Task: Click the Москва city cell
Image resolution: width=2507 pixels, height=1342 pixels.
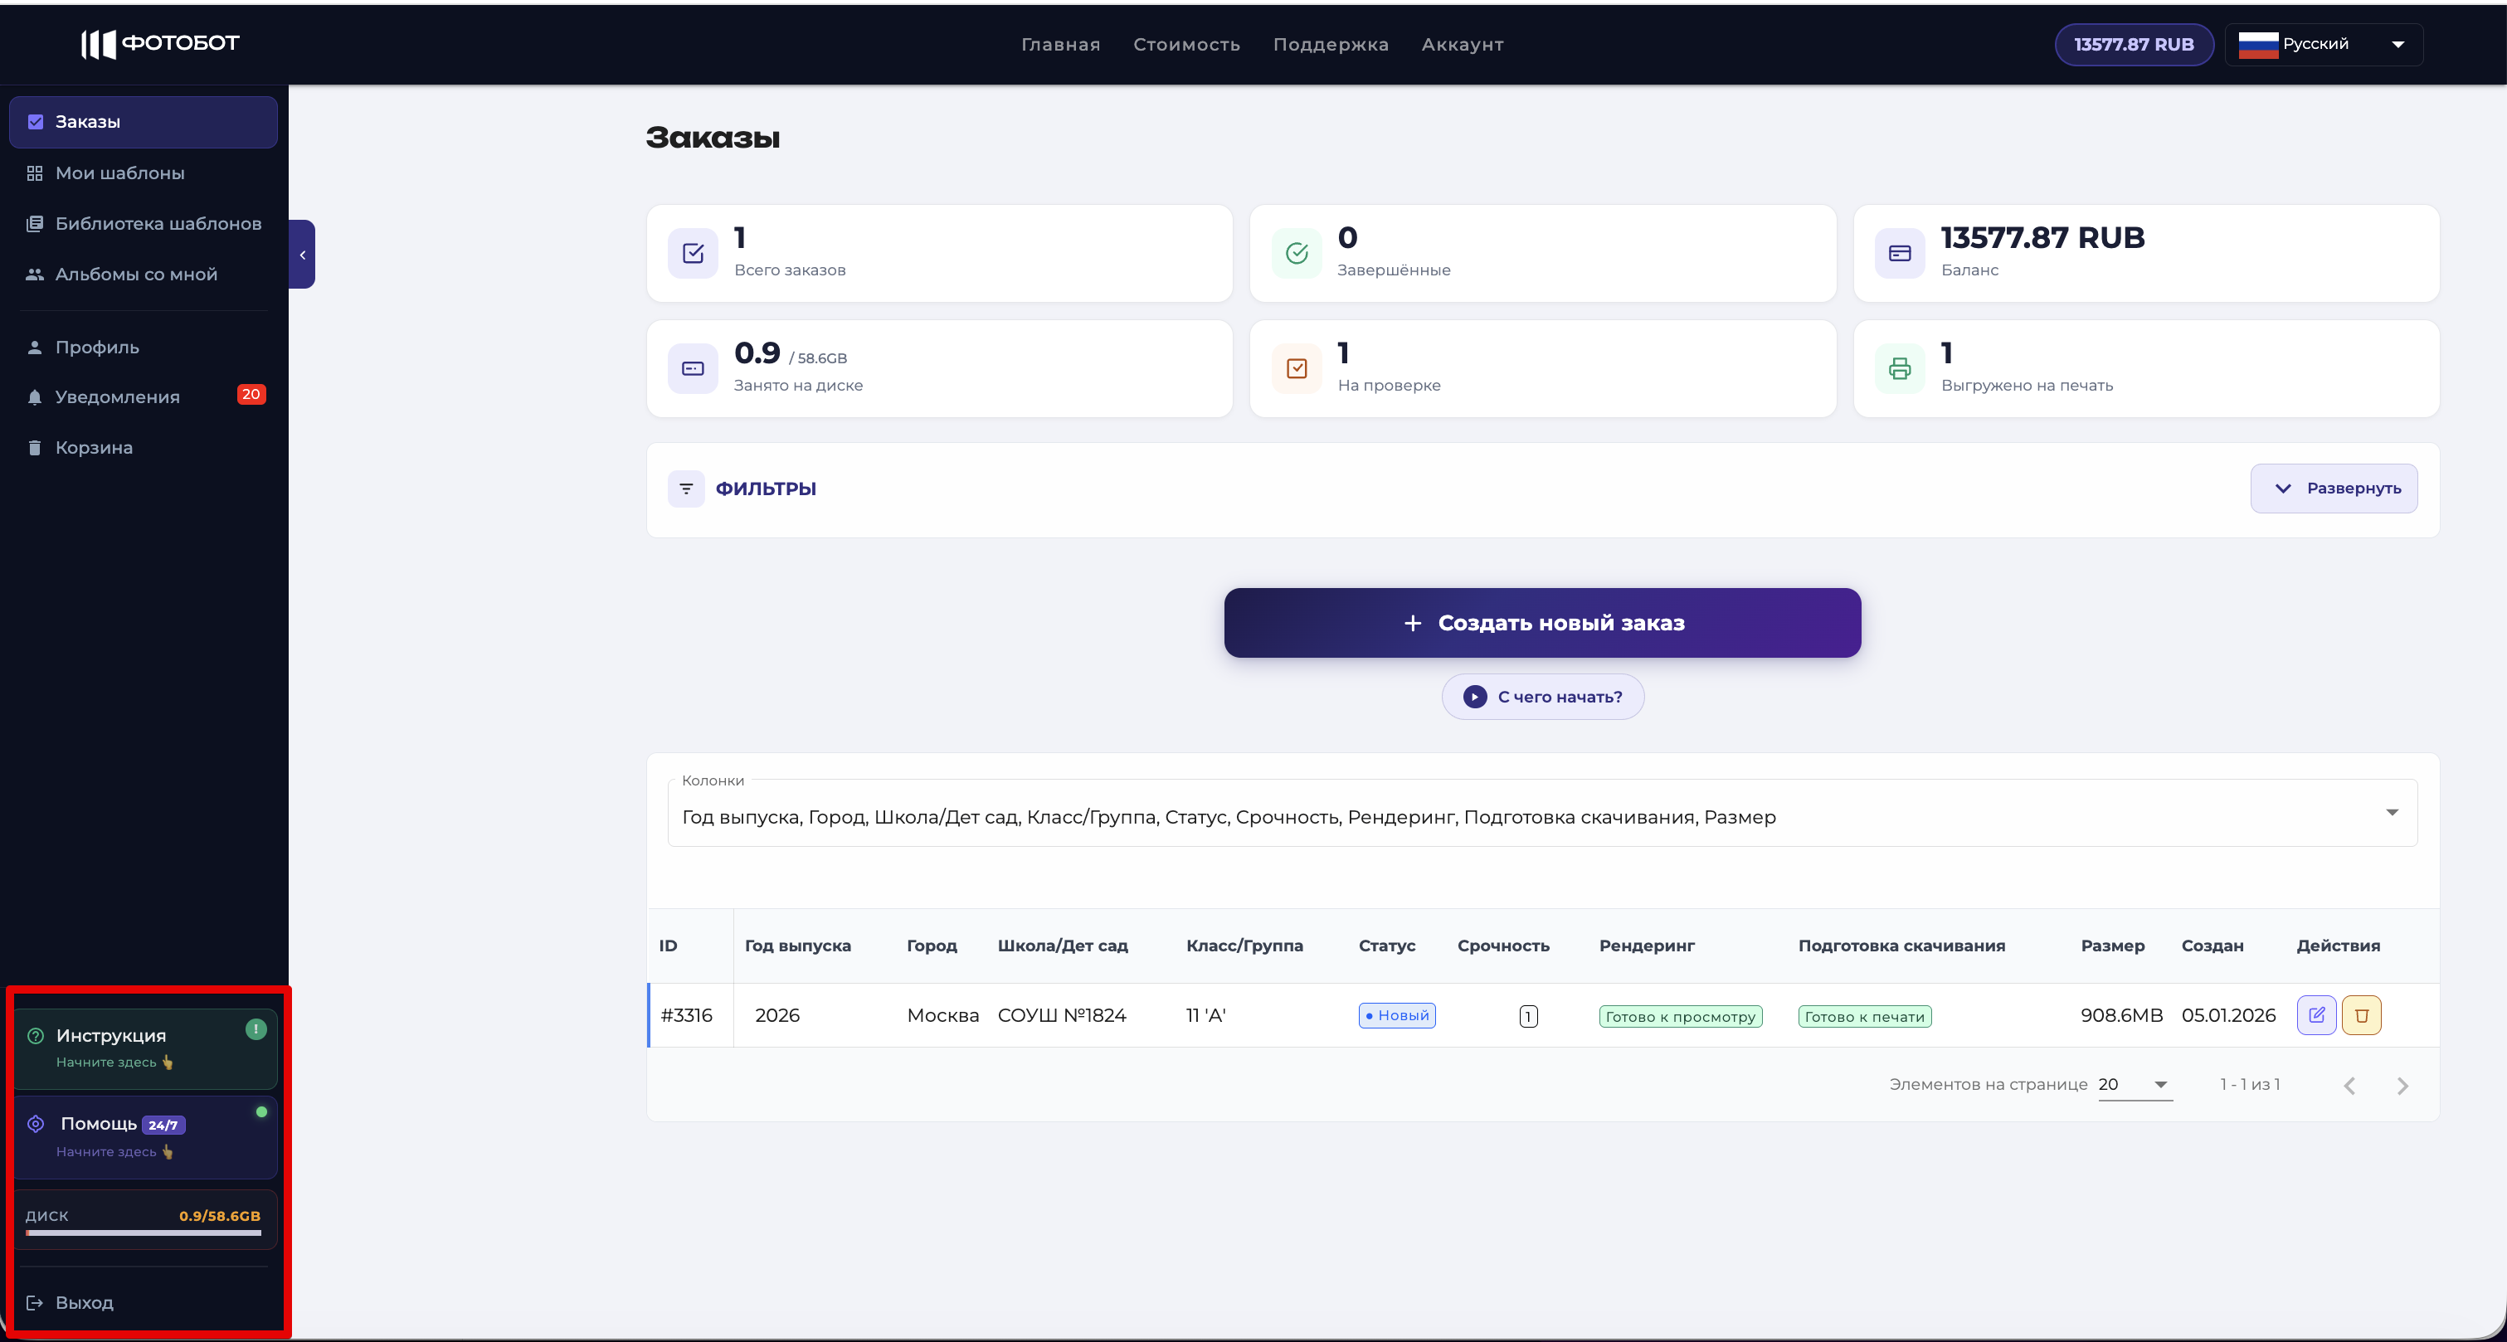Action: 942,1016
